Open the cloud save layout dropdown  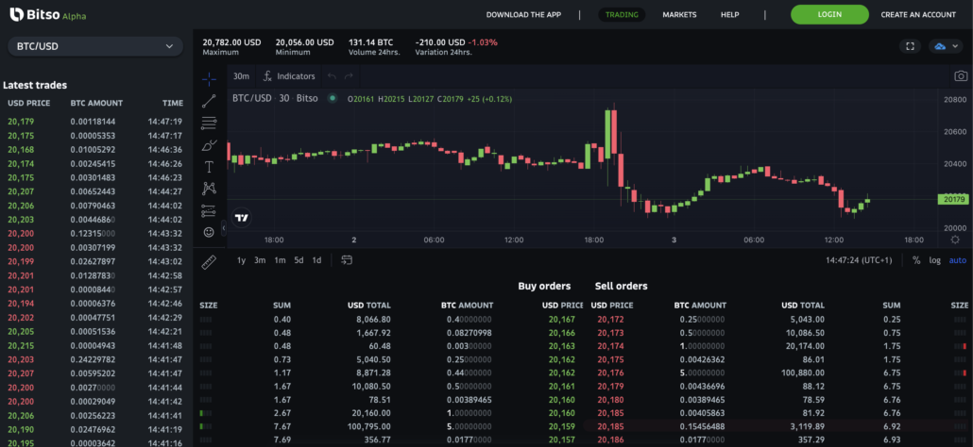click(x=946, y=46)
